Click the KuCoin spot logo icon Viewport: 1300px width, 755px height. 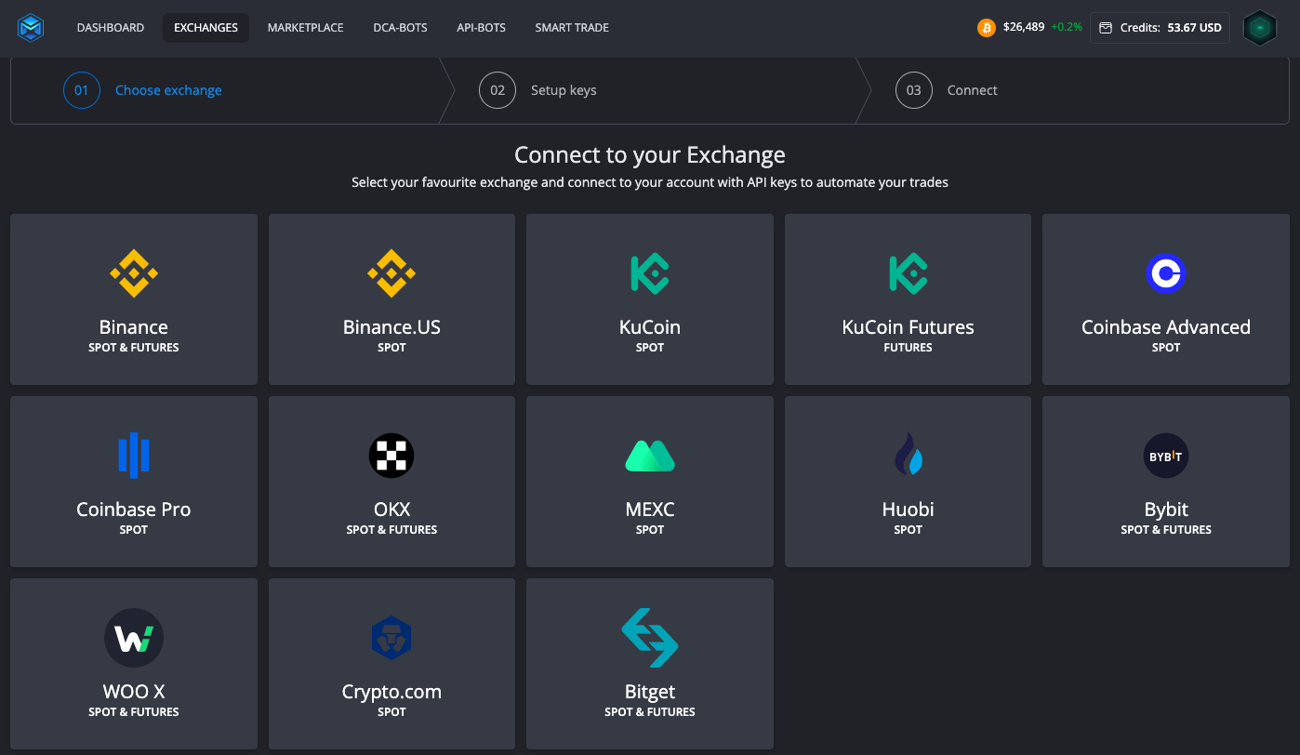[x=650, y=273]
